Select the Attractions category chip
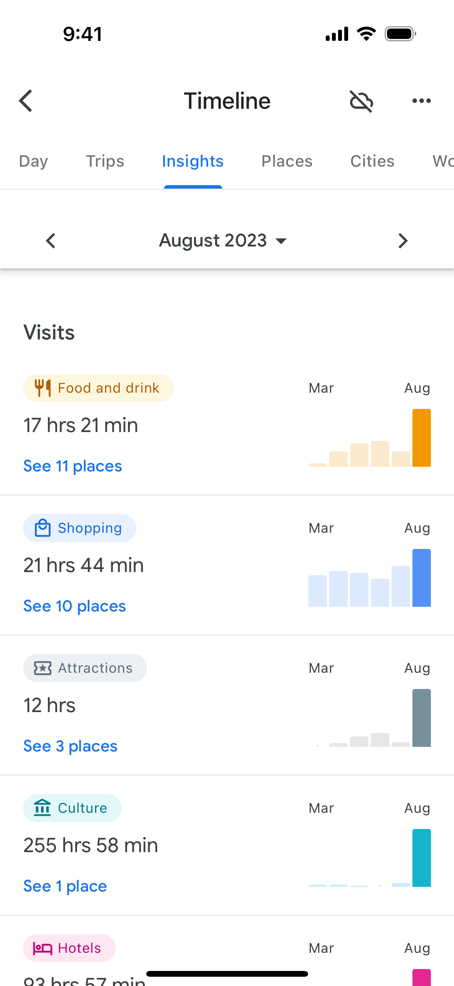 [x=85, y=668]
